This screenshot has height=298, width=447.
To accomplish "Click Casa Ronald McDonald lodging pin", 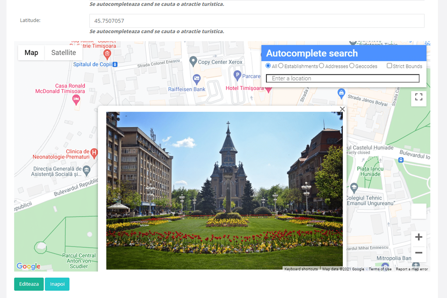I will pos(76,99).
